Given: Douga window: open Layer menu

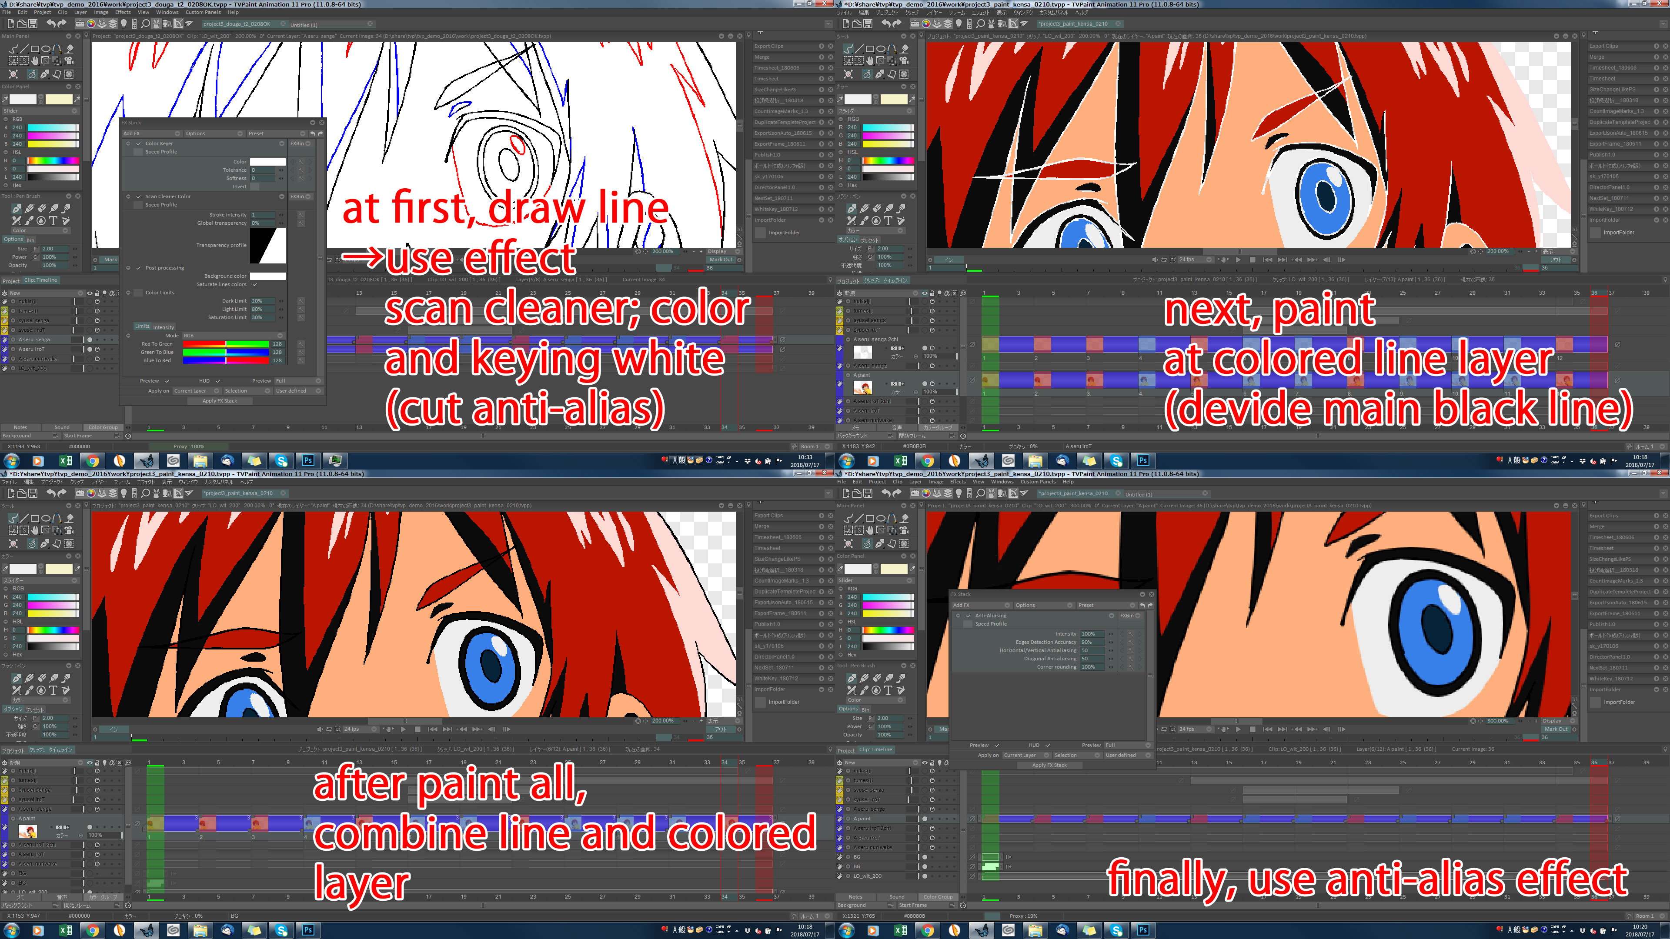Looking at the screenshot, I should 80,12.
